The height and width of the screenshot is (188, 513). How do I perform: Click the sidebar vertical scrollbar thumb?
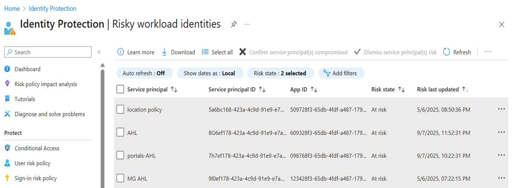tap(103, 128)
